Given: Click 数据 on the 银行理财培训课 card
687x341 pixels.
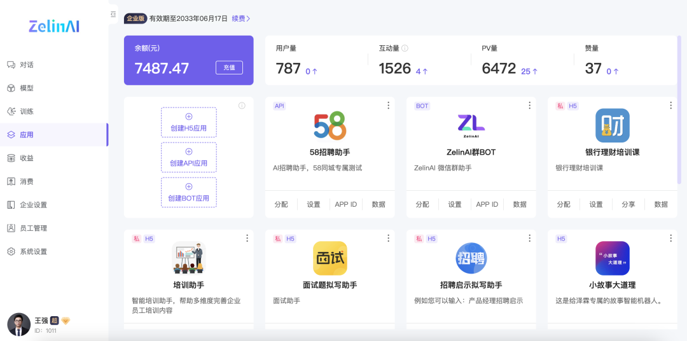Looking at the screenshot, I should pyautogui.click(x=661, y=204).
